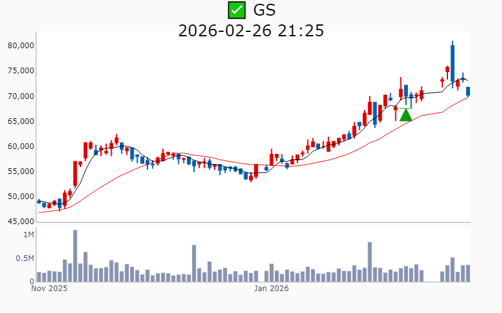Click the first candlestick at chart's left edge
502x313 pixels.
[x=39, y=202]
